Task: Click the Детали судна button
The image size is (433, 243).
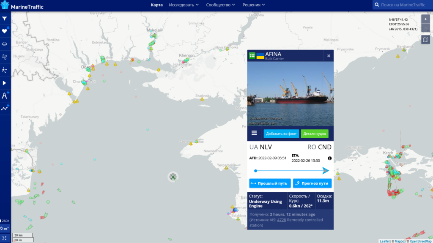Action: 314,134
